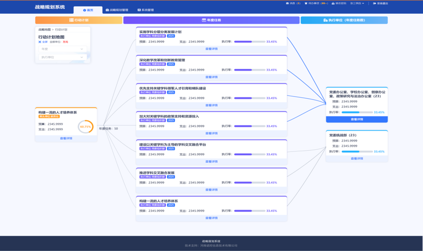This screenshot has height=251, width=423.
Task: Click 查看详情 for 实施学科分层分类发展计划
Action: [211, 49]
